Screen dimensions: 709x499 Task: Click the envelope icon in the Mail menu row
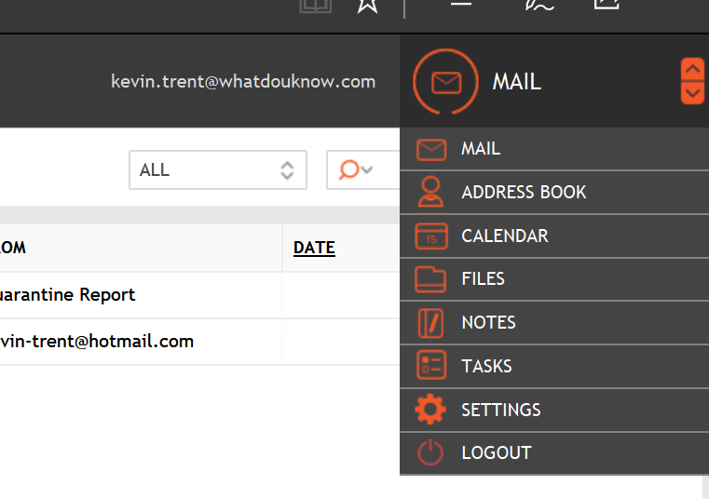(430, 149)
